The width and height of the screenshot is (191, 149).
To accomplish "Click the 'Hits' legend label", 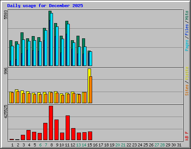I will 187,15.
